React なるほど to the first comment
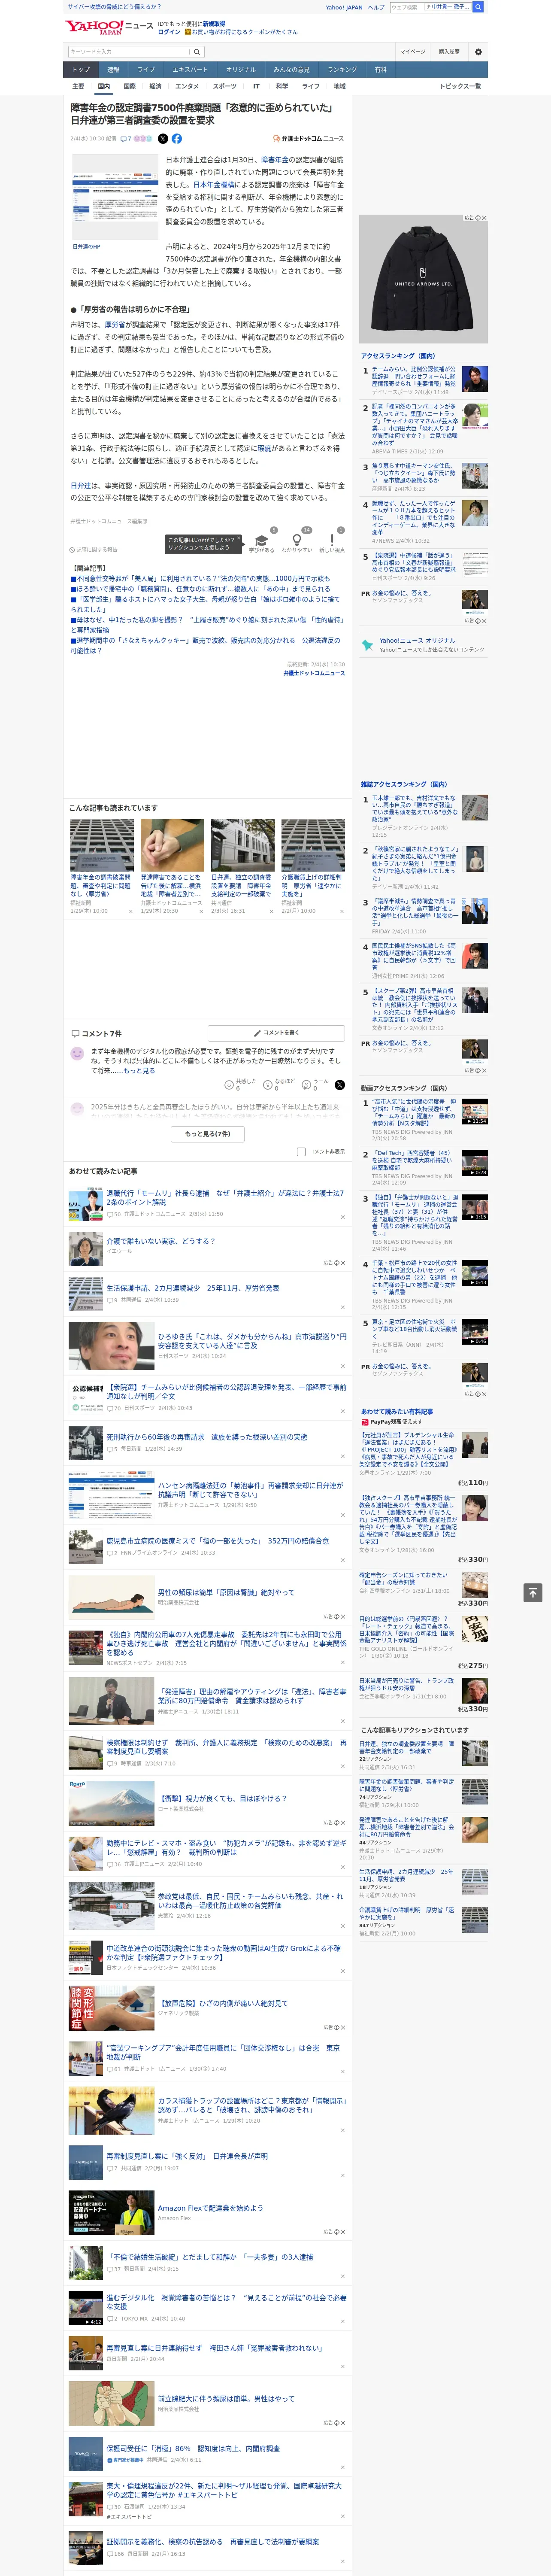The width and height of the screenshot is (551, 2576). [279, 1084]
